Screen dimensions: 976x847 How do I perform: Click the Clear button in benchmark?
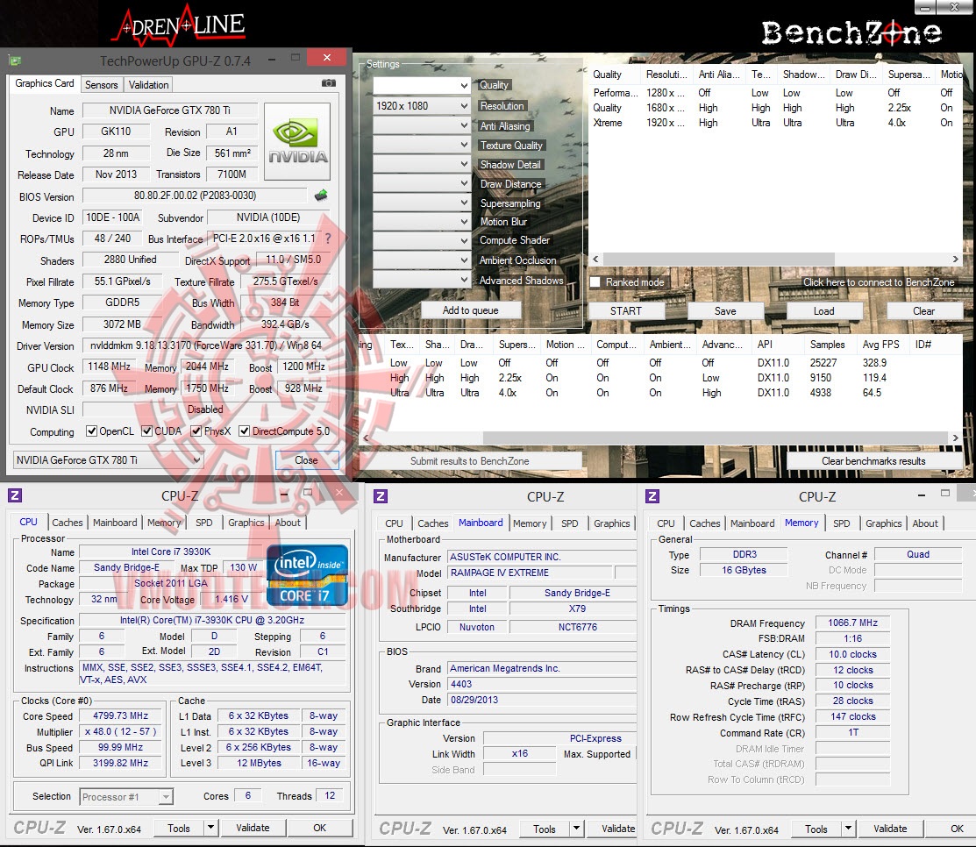coord(923,310)
